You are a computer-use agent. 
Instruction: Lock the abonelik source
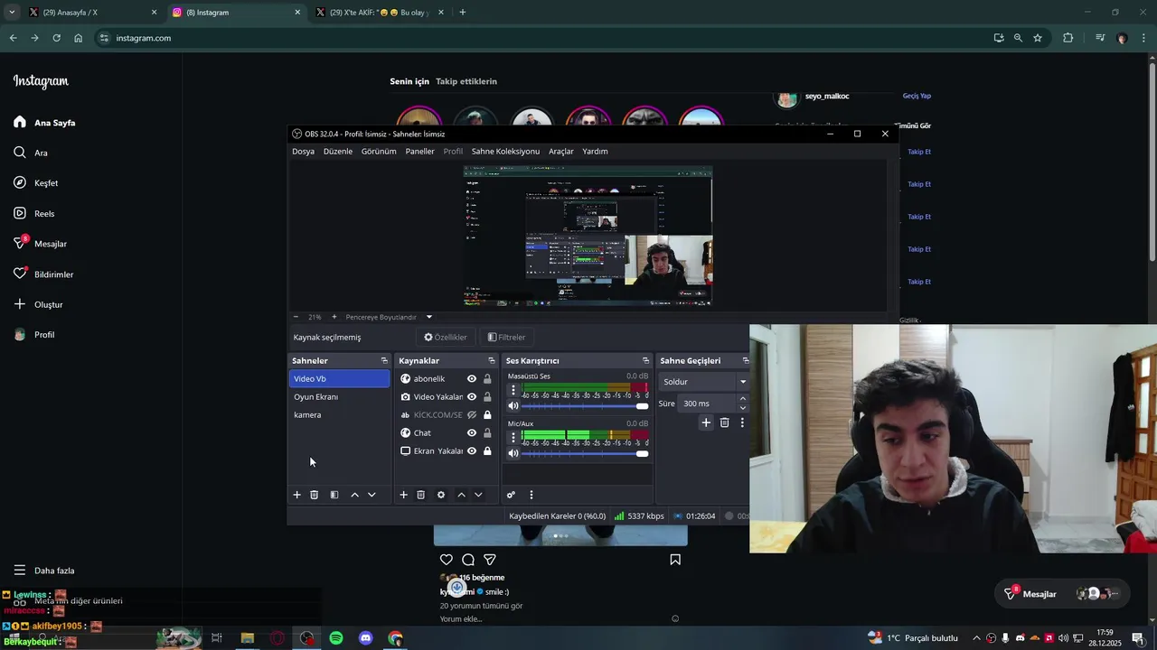pyautogui.click(x=487, y=379)
